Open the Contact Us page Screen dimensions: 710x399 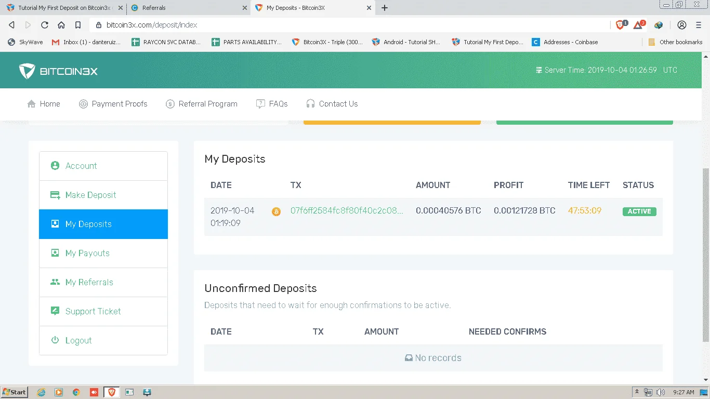(332, 104)
